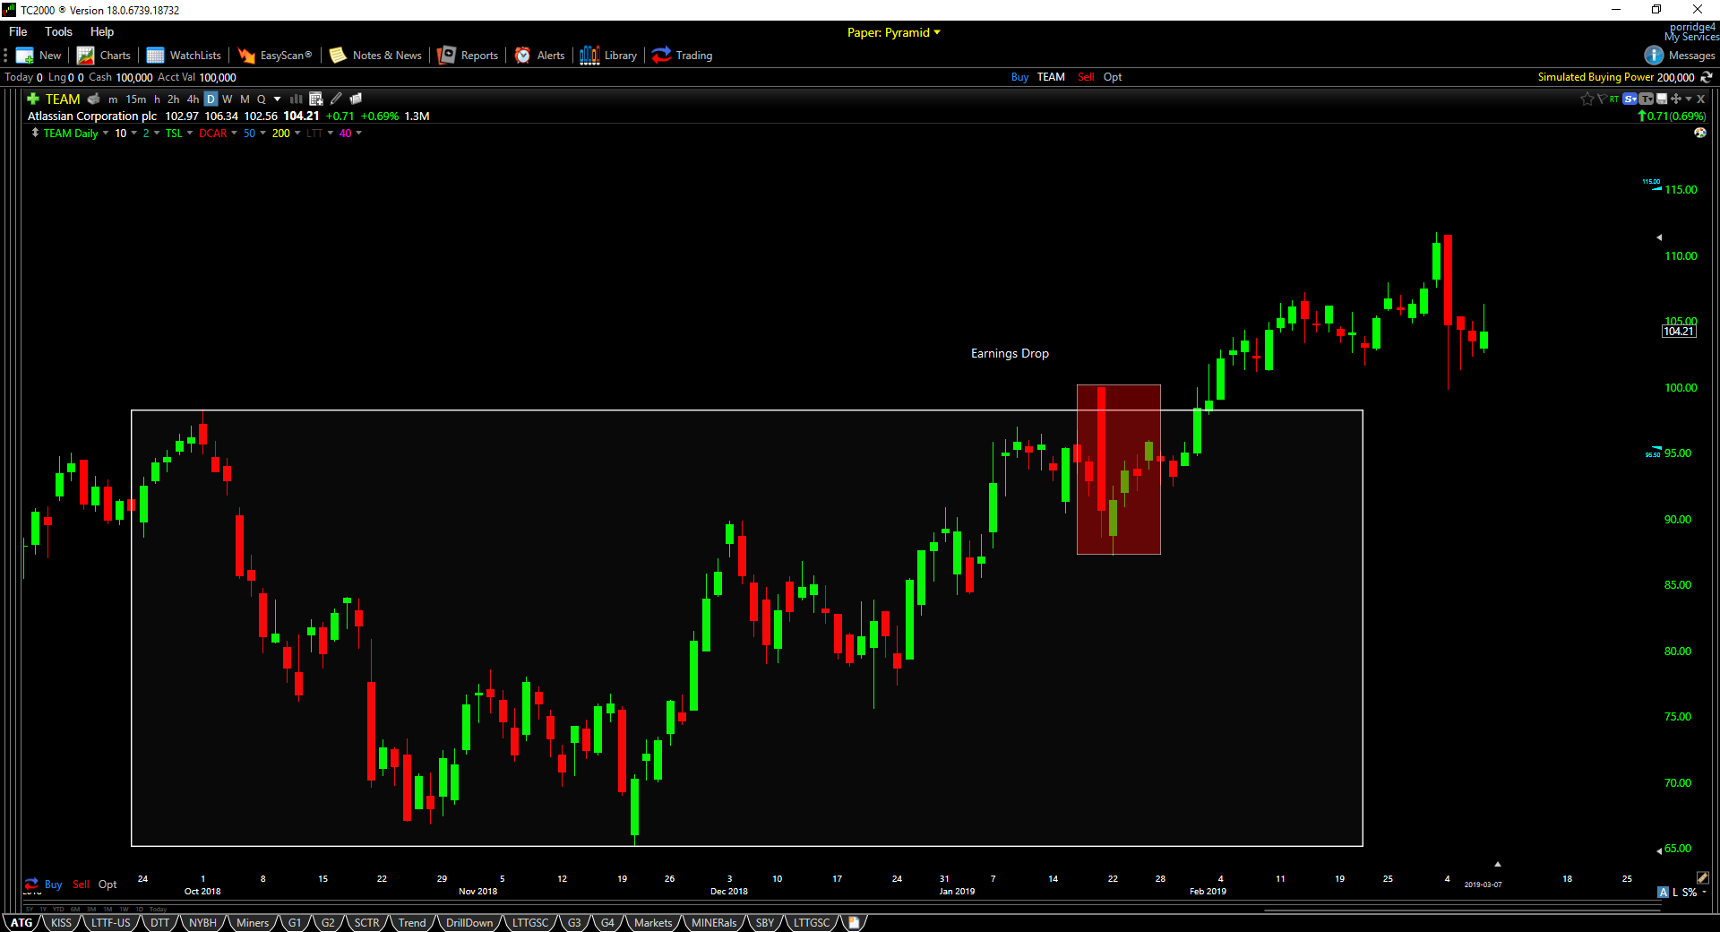Flag the TEAM symbol
Viewport: 1720px width, 932px height.
tap(1602, 99)
